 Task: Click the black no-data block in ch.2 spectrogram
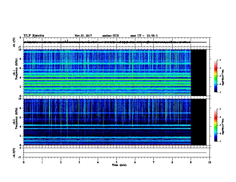pos(198,122)
